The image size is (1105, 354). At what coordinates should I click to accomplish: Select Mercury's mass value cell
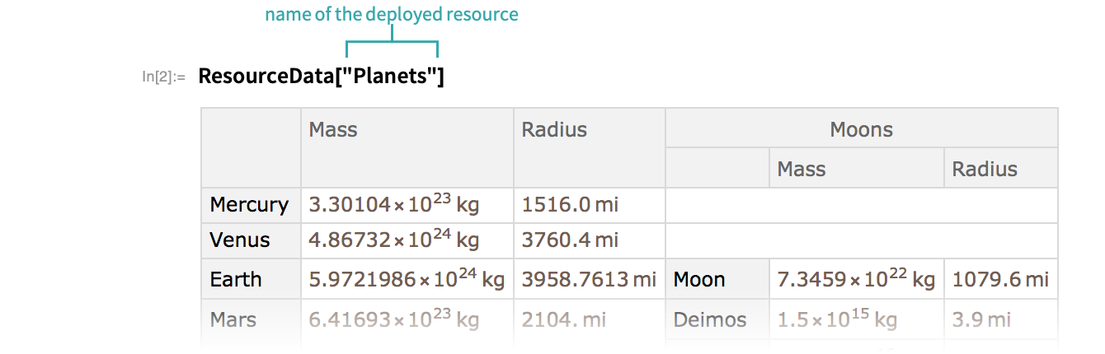pos(393,205)
